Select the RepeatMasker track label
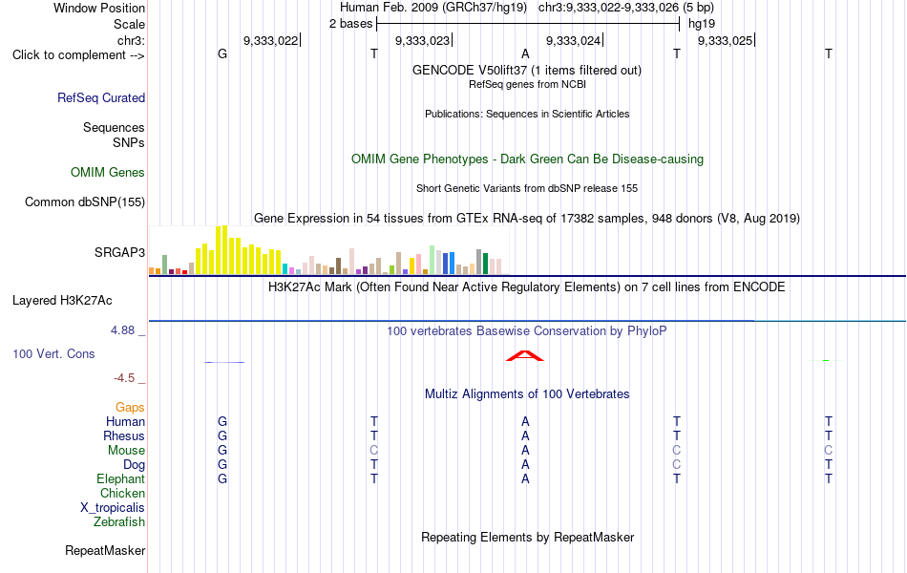 pyautogui.click(x=105, y=550)
